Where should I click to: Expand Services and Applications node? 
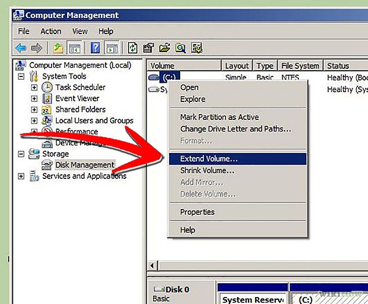coord(21,176)
